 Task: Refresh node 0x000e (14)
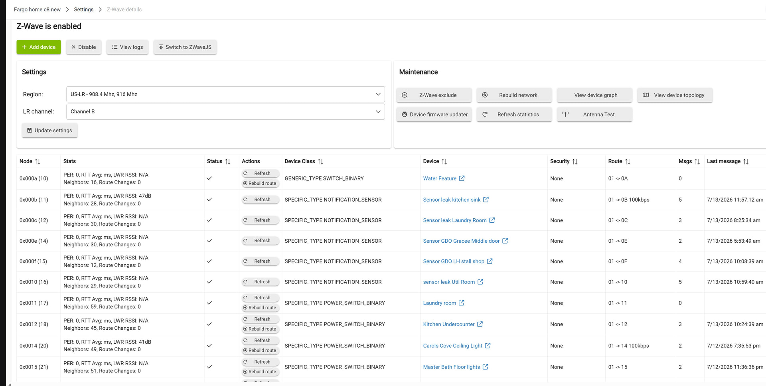(261, 241)
